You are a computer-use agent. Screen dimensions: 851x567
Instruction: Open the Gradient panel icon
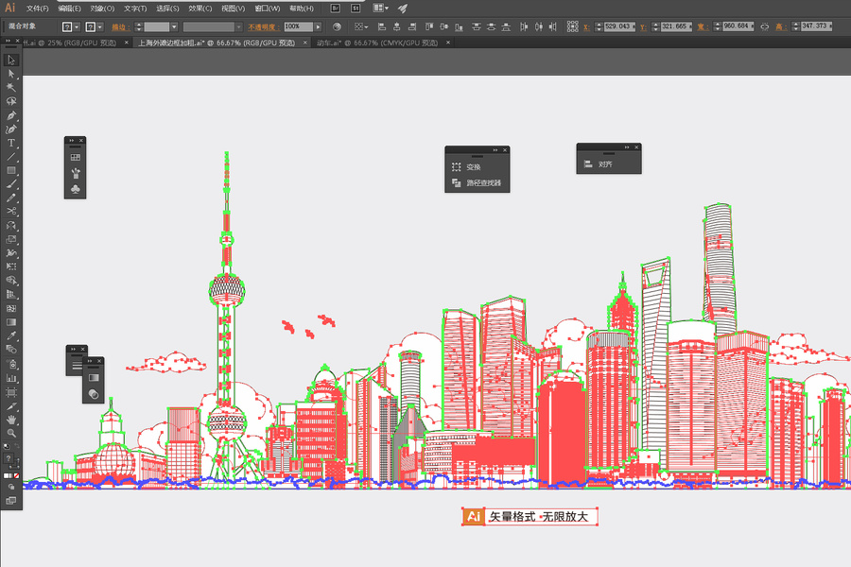click(94, 378)
